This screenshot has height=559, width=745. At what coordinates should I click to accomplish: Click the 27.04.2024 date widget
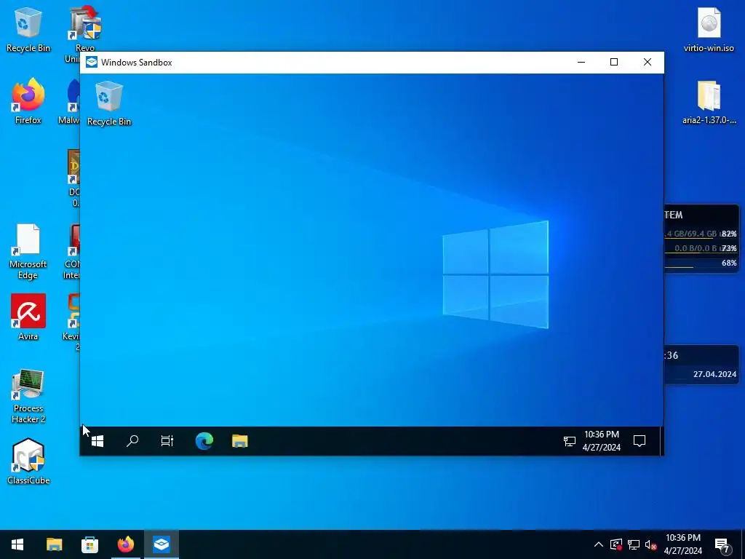click(714, 374)
